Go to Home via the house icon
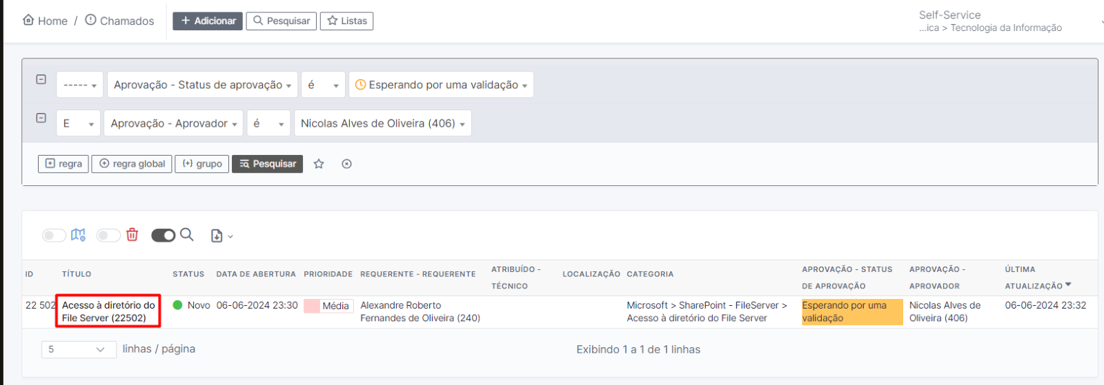Screen dimensions: 1104x385 pyautogui.click(x=28, y=20)
